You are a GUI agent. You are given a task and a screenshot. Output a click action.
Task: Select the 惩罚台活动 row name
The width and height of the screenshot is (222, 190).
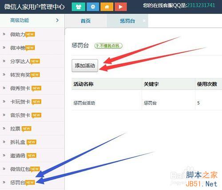coord(84,103)
